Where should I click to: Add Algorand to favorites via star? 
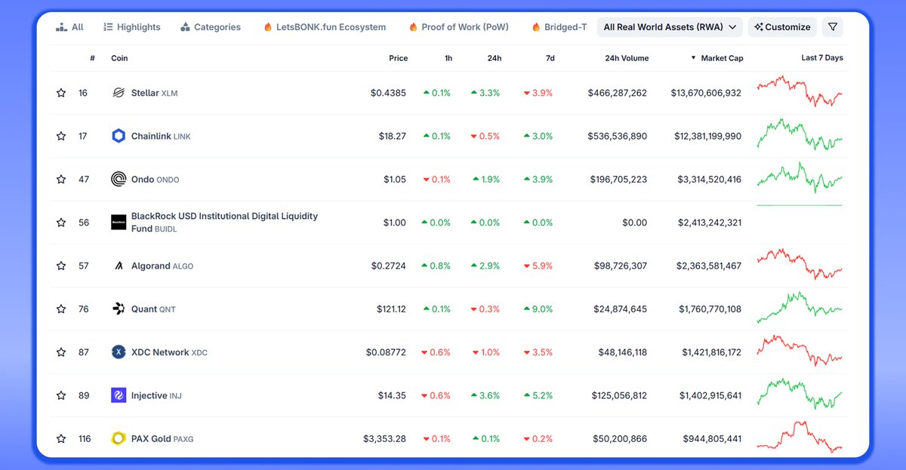pyautogui.click(x=61, y=266)
